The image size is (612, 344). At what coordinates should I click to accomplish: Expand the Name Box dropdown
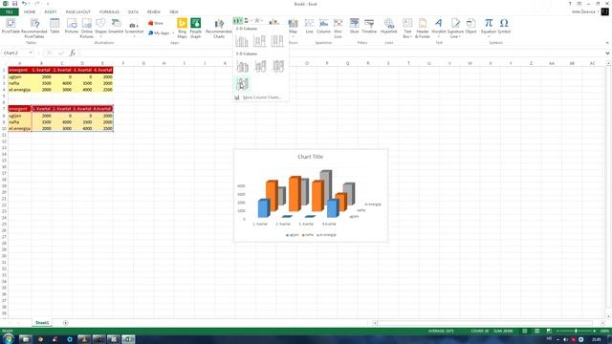pyautogui.click(x=31, y=54)
